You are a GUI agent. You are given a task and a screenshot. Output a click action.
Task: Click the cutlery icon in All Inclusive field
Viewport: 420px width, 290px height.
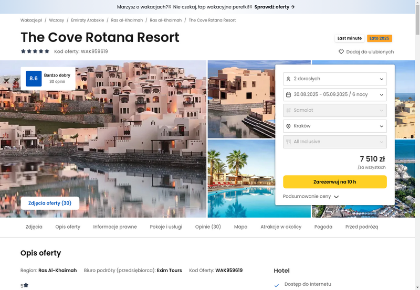tap(288, 142)
